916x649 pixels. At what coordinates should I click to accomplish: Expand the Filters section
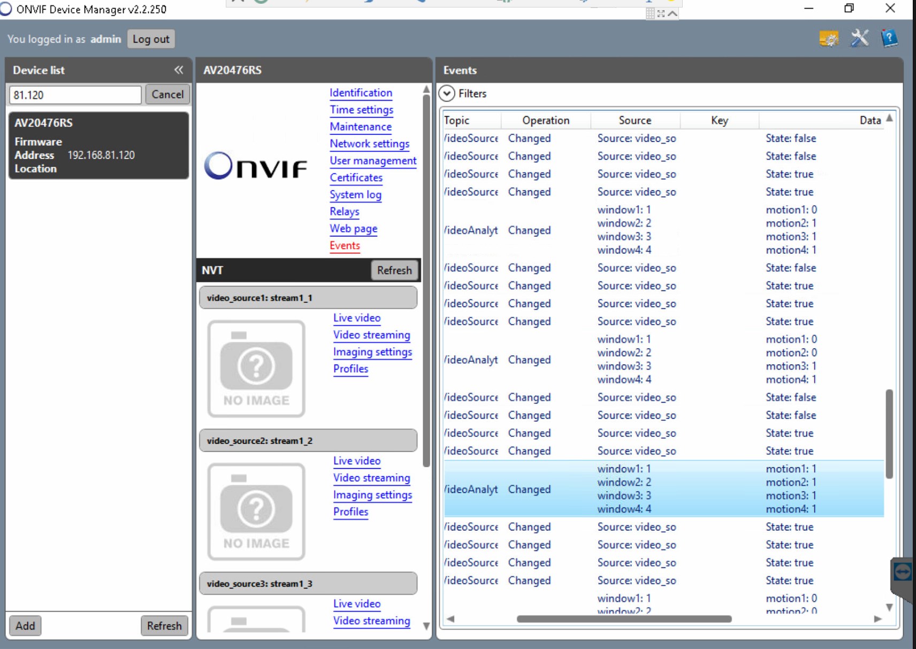click(447, 94)
